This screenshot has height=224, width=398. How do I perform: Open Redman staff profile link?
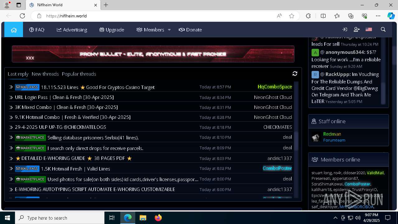tap(332, 134)
